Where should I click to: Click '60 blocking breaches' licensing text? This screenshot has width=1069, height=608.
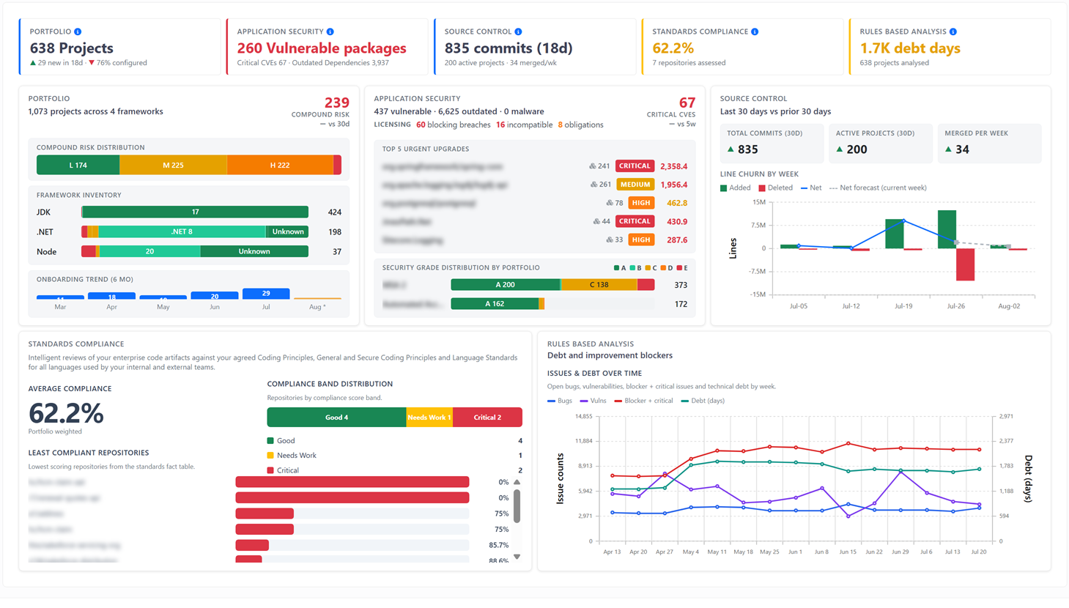tap(454, 125)
